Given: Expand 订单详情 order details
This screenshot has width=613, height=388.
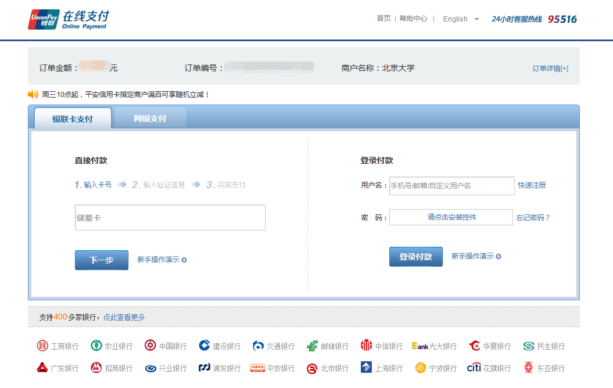Looking at the screenshot, I should pyautogui.click(x=550, y=69).
